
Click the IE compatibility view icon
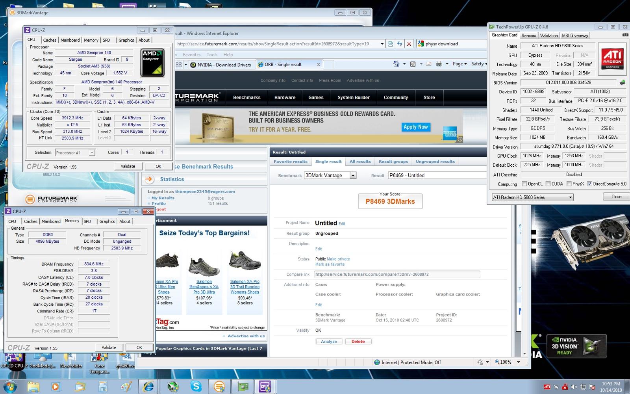pyautogui.click(x=390, y=44)
